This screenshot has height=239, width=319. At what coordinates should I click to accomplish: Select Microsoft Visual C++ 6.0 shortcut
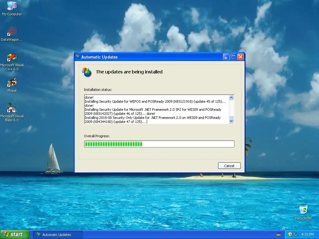pos(12,62)
